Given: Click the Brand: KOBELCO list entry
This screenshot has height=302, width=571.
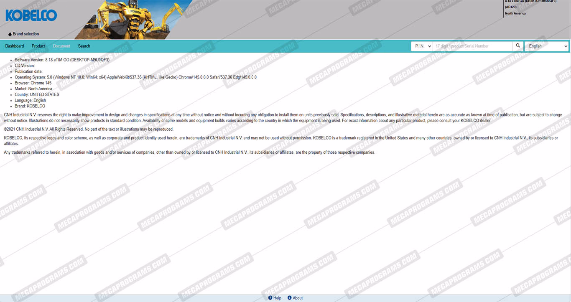Looking at the screenshot, I should coord(30,106).
